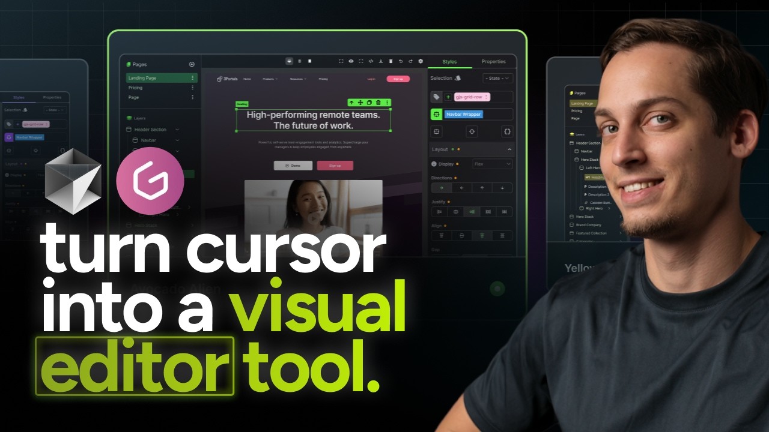Select the desktop device preview icon
Screen dimensions: 769x432
click(x=290, y=61)
